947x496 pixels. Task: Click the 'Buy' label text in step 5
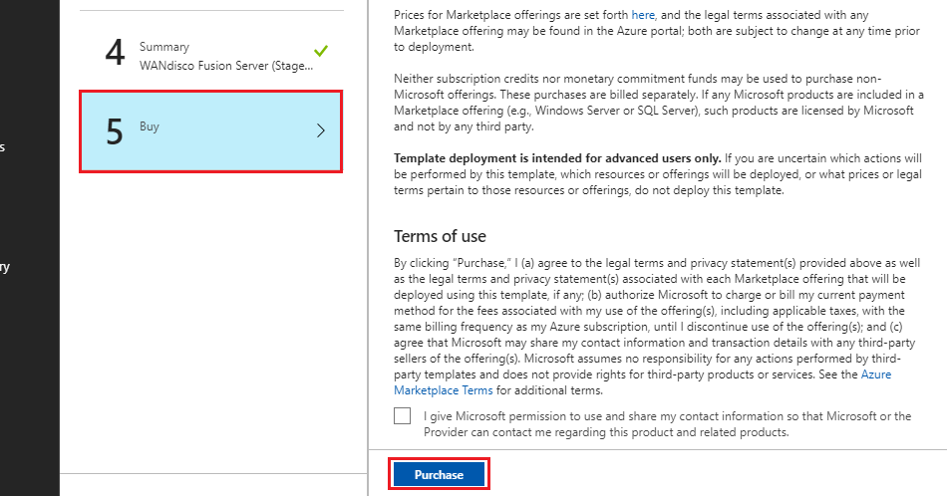click(x=150, y=126)
